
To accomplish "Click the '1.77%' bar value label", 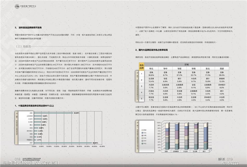I will click(39, 140).
